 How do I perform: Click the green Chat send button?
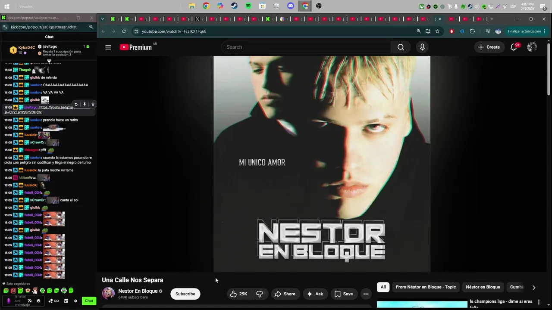(89, 301)
